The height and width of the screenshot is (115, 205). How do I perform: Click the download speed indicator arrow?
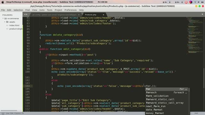(x=170, y=2)
